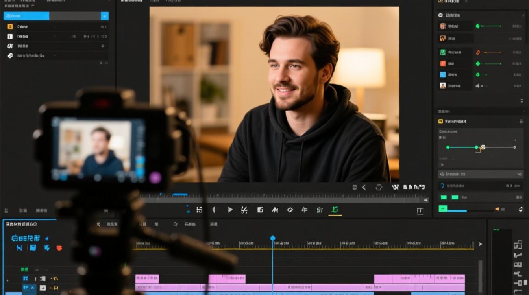The width and height of the screenshot is (529, 295).
Task: Click the small blue square button beside the dropdown
Action: (x=105, y=16)
